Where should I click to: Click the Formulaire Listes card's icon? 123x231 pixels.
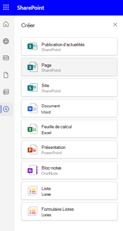click(x=32, y=211)
